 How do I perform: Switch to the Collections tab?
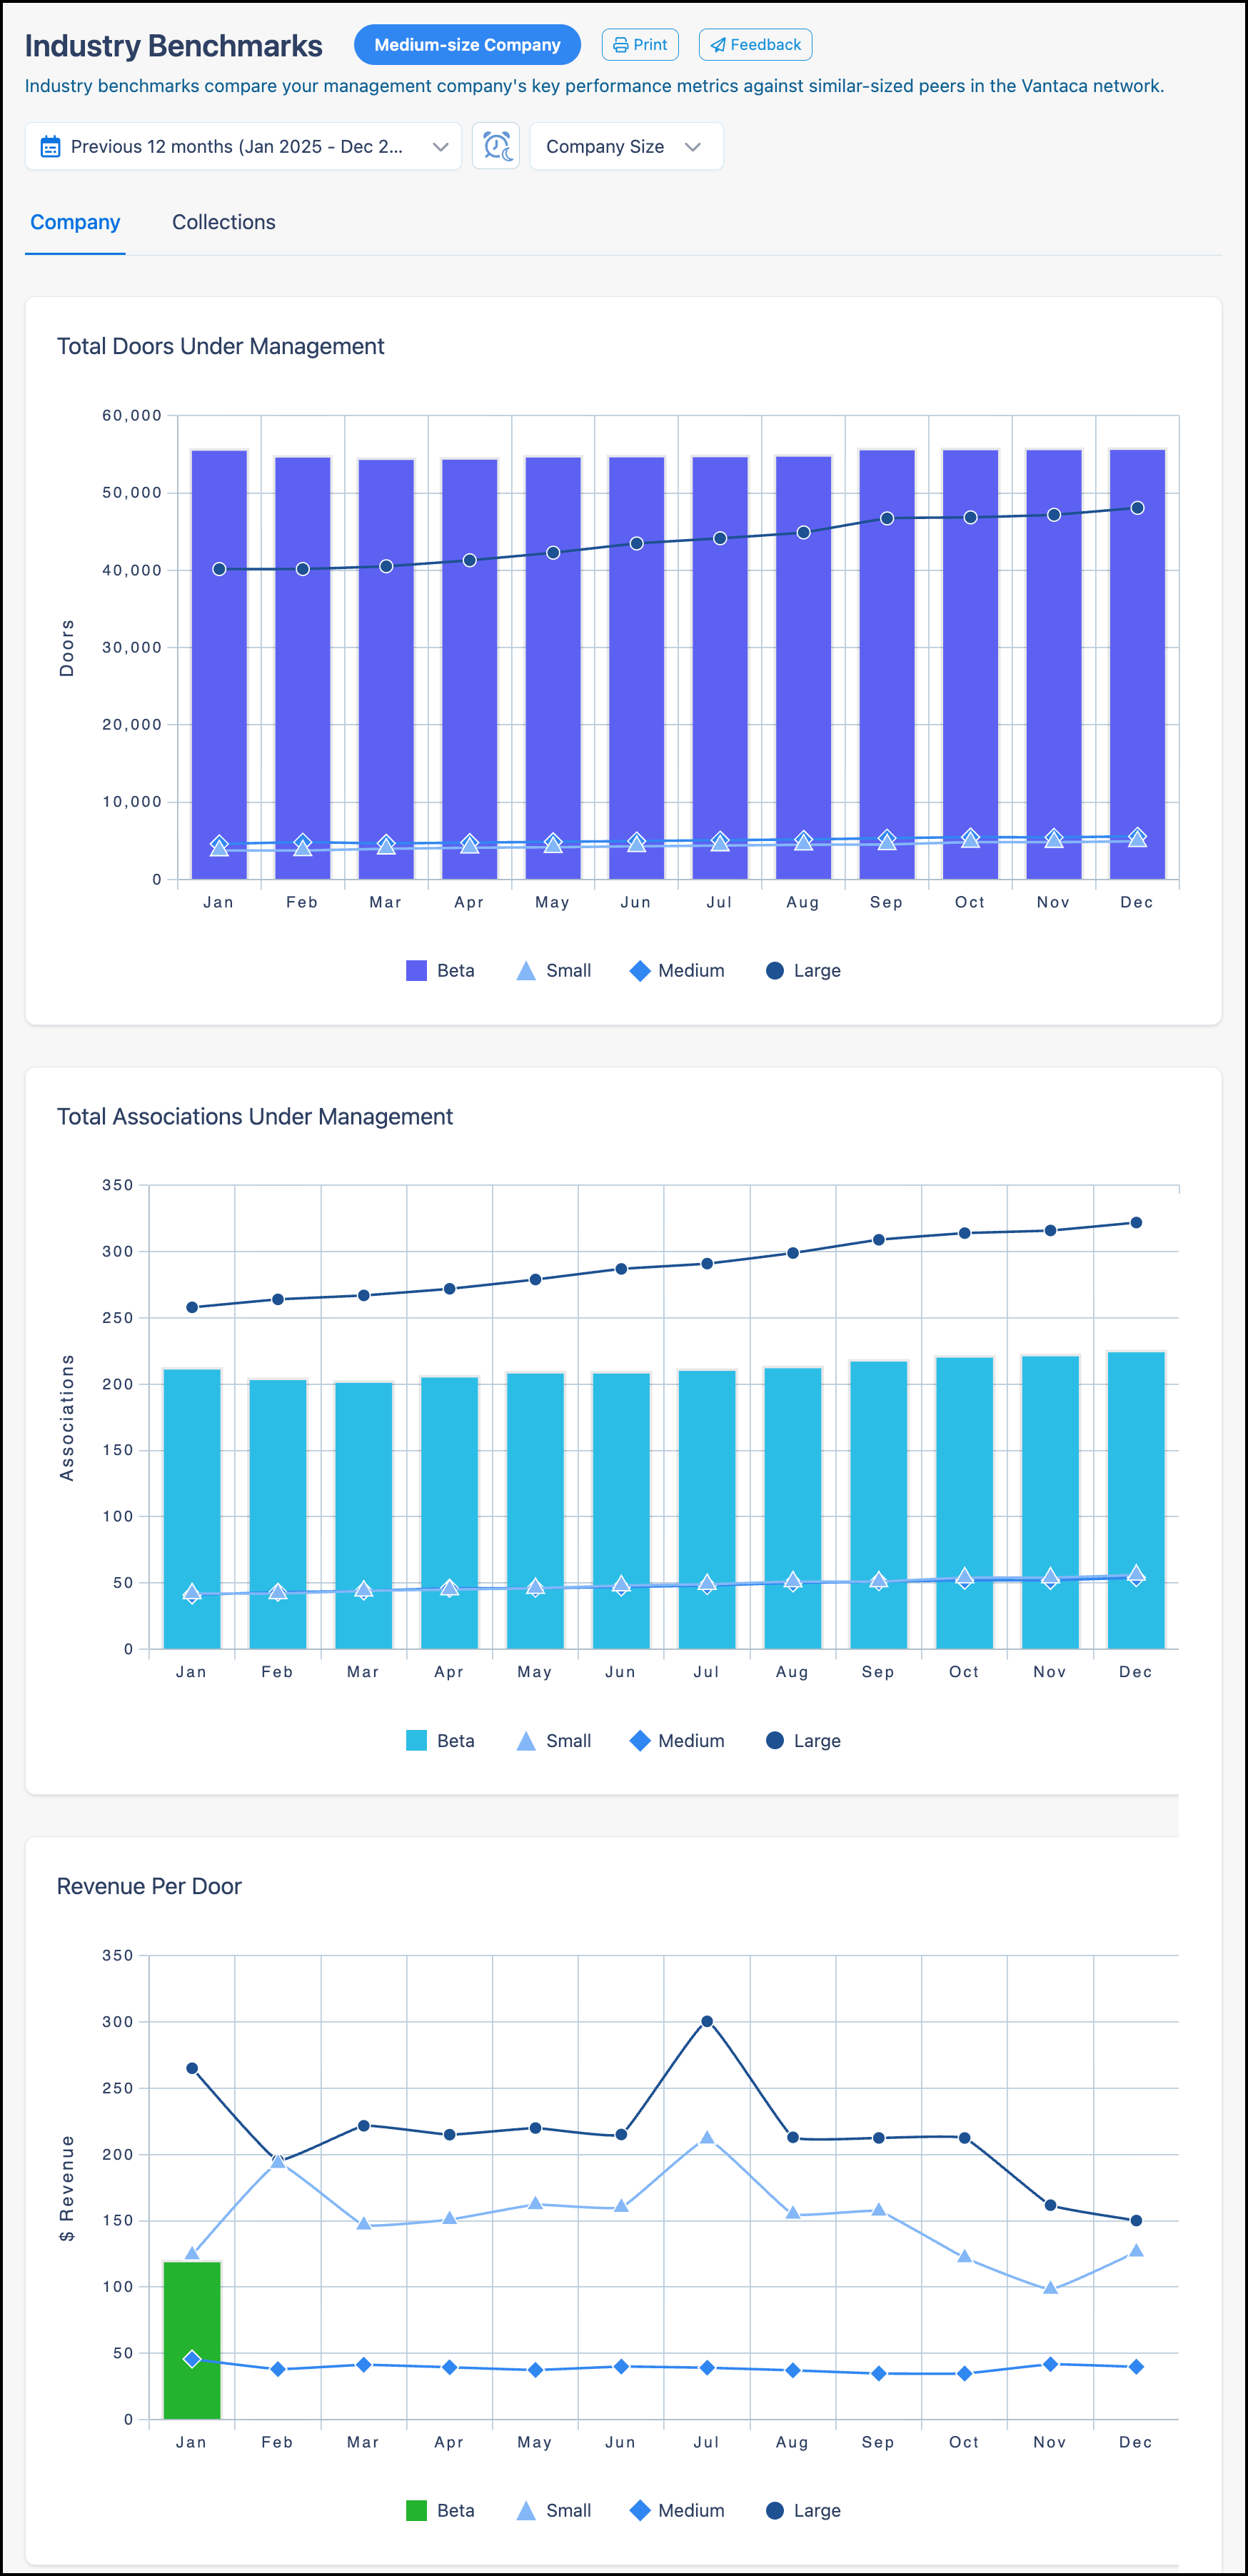[223, 222]
